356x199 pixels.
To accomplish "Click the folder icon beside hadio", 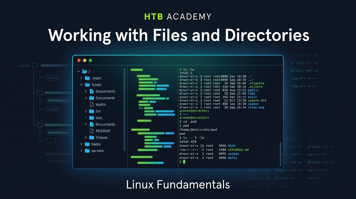I will coord(87,144).
